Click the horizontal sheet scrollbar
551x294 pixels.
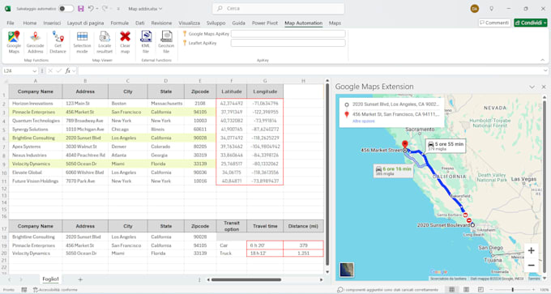(x=246, y=279)
